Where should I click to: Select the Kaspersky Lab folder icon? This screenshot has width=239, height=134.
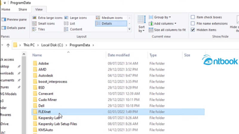coord(35,118)
